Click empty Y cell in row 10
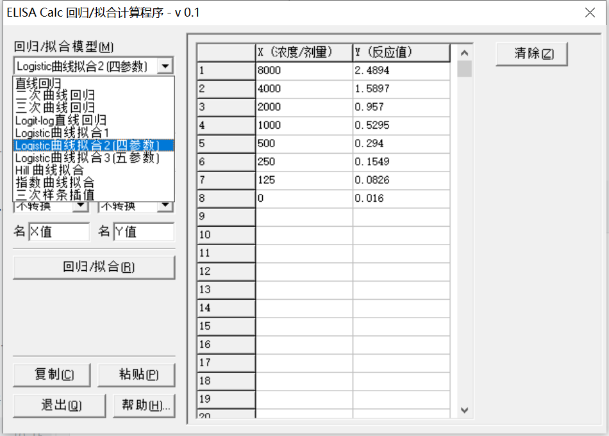 (401, 235)
